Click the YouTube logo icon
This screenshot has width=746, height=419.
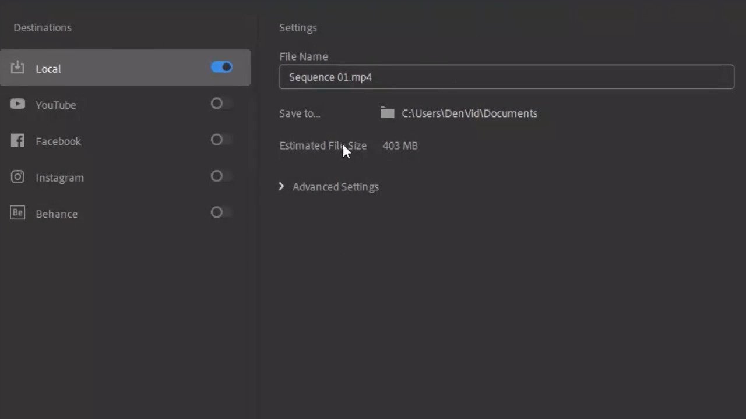tap(17, 104)
